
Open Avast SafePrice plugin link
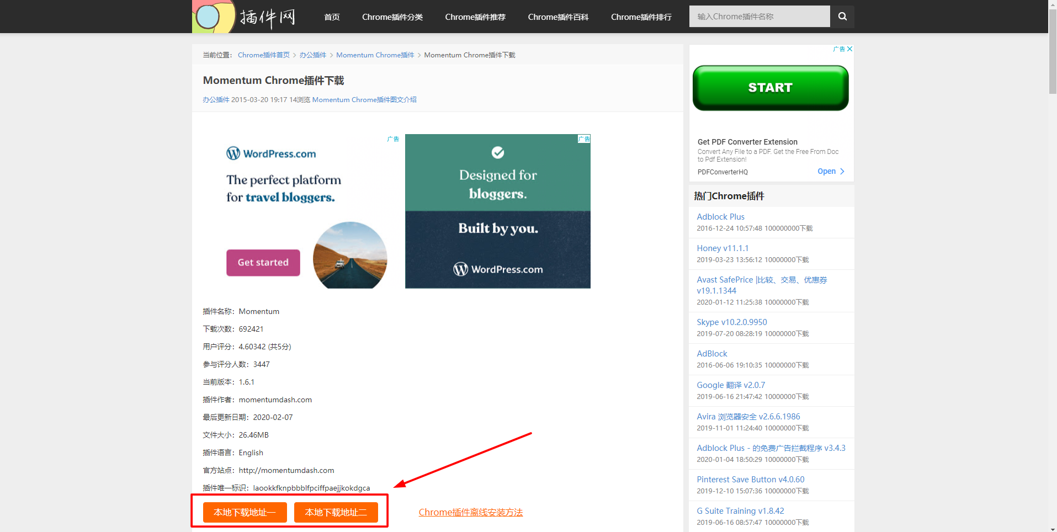pyautogui.click(x=762, y=285)
